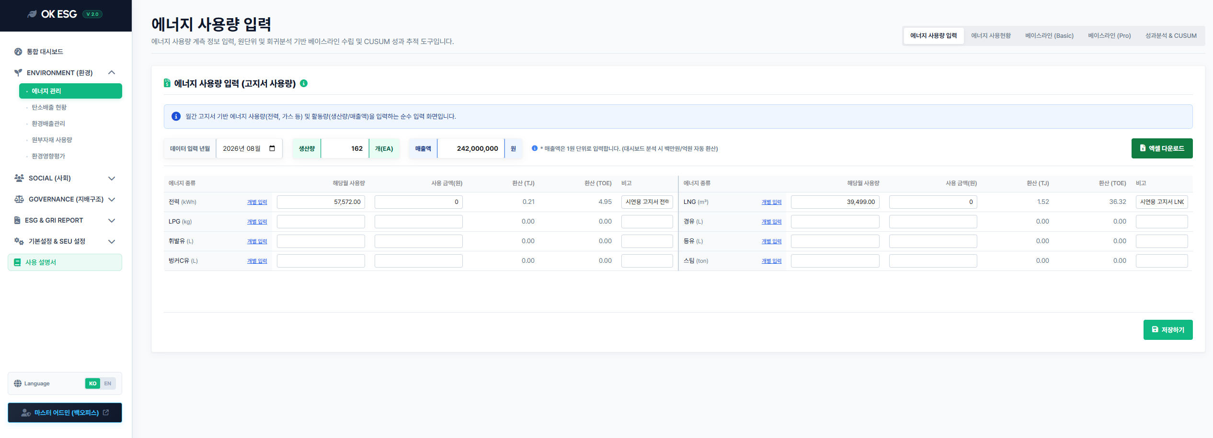Click the 전력 비고 field 시연용 고지서
The height and width of the screenshot is (438, 1213).
[x=647, y=202]
